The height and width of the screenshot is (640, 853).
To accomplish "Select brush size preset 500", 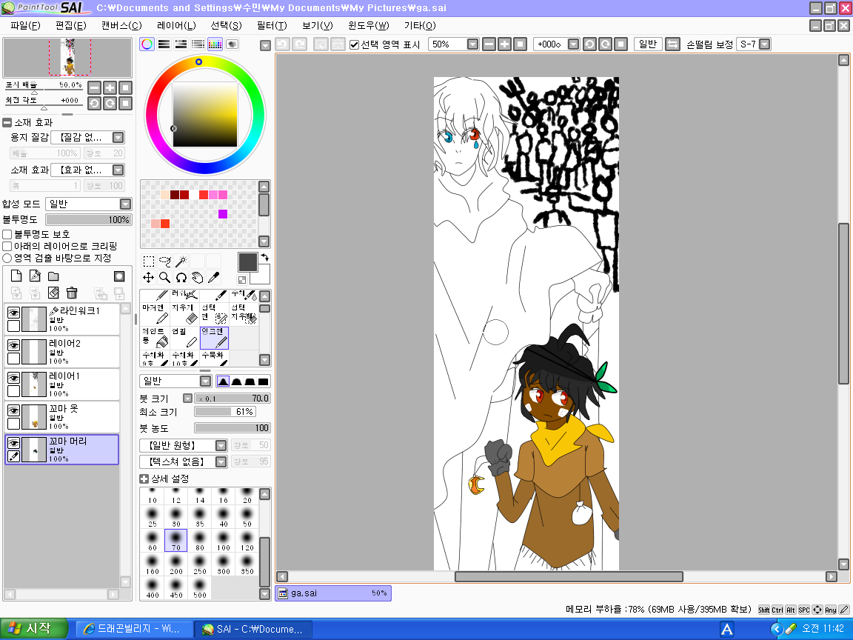I will tap(200, 587).
